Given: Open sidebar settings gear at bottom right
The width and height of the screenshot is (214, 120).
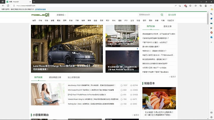Looking at the screenshot, I should coord(211,117).
